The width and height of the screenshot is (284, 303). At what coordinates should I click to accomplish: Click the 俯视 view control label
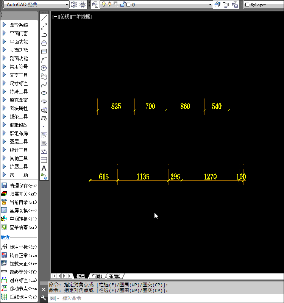pyautogui.click(x=65, y=17)
